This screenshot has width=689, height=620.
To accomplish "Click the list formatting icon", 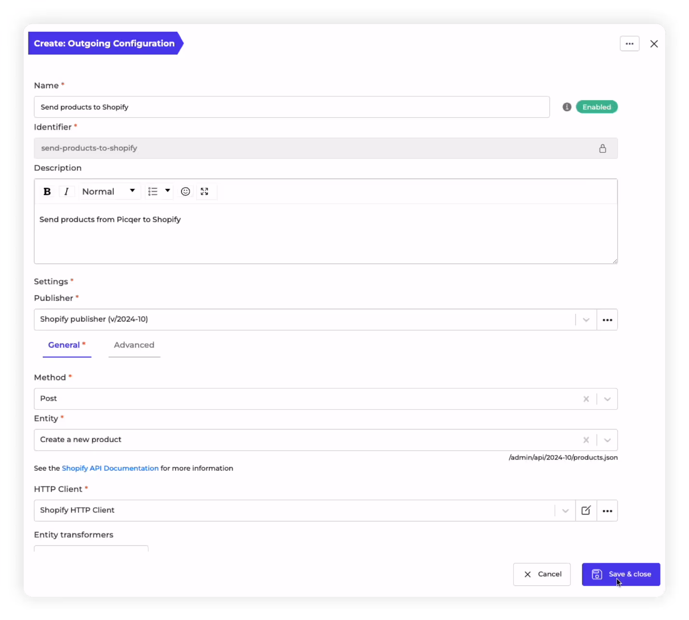I will pyautogui.click(x=153, y=191).
